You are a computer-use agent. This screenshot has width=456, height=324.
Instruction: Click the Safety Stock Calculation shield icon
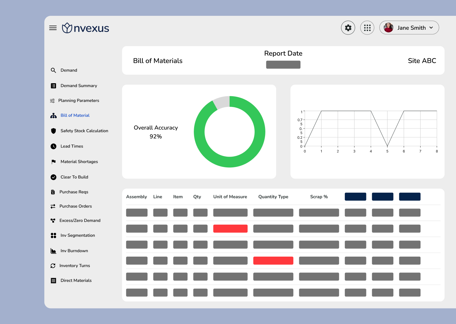coord(54,131)
